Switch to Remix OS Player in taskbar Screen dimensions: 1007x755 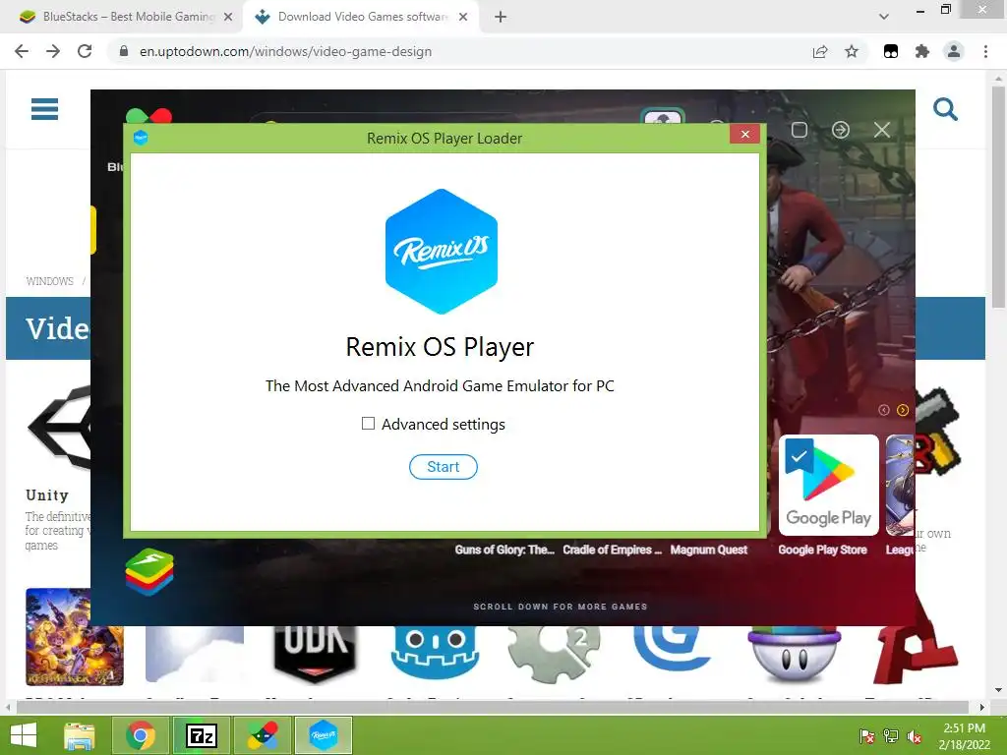[x=323, y=735]
